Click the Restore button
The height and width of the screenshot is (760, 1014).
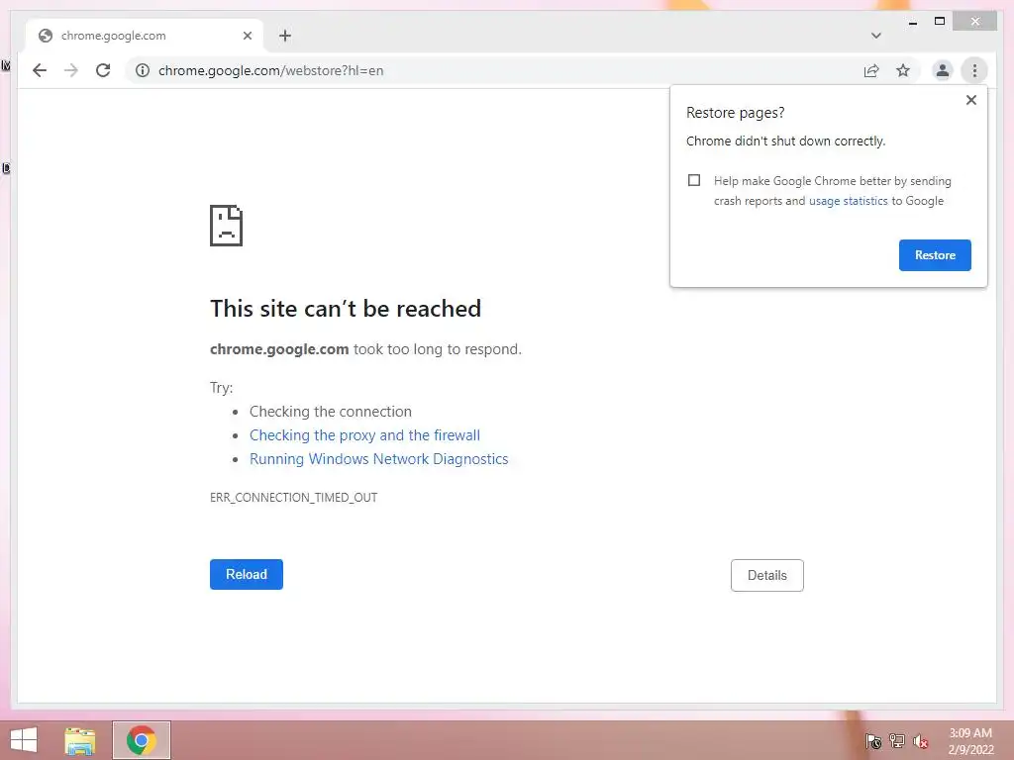point(935,255)
